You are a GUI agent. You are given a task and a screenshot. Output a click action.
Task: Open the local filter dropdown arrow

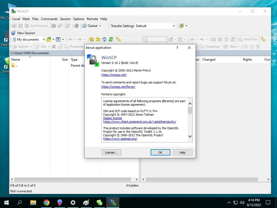click(x=63, y=39)
